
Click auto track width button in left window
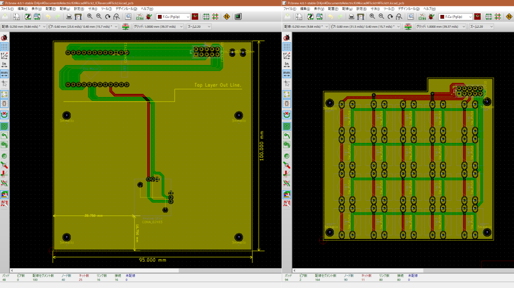click(126, 26)
